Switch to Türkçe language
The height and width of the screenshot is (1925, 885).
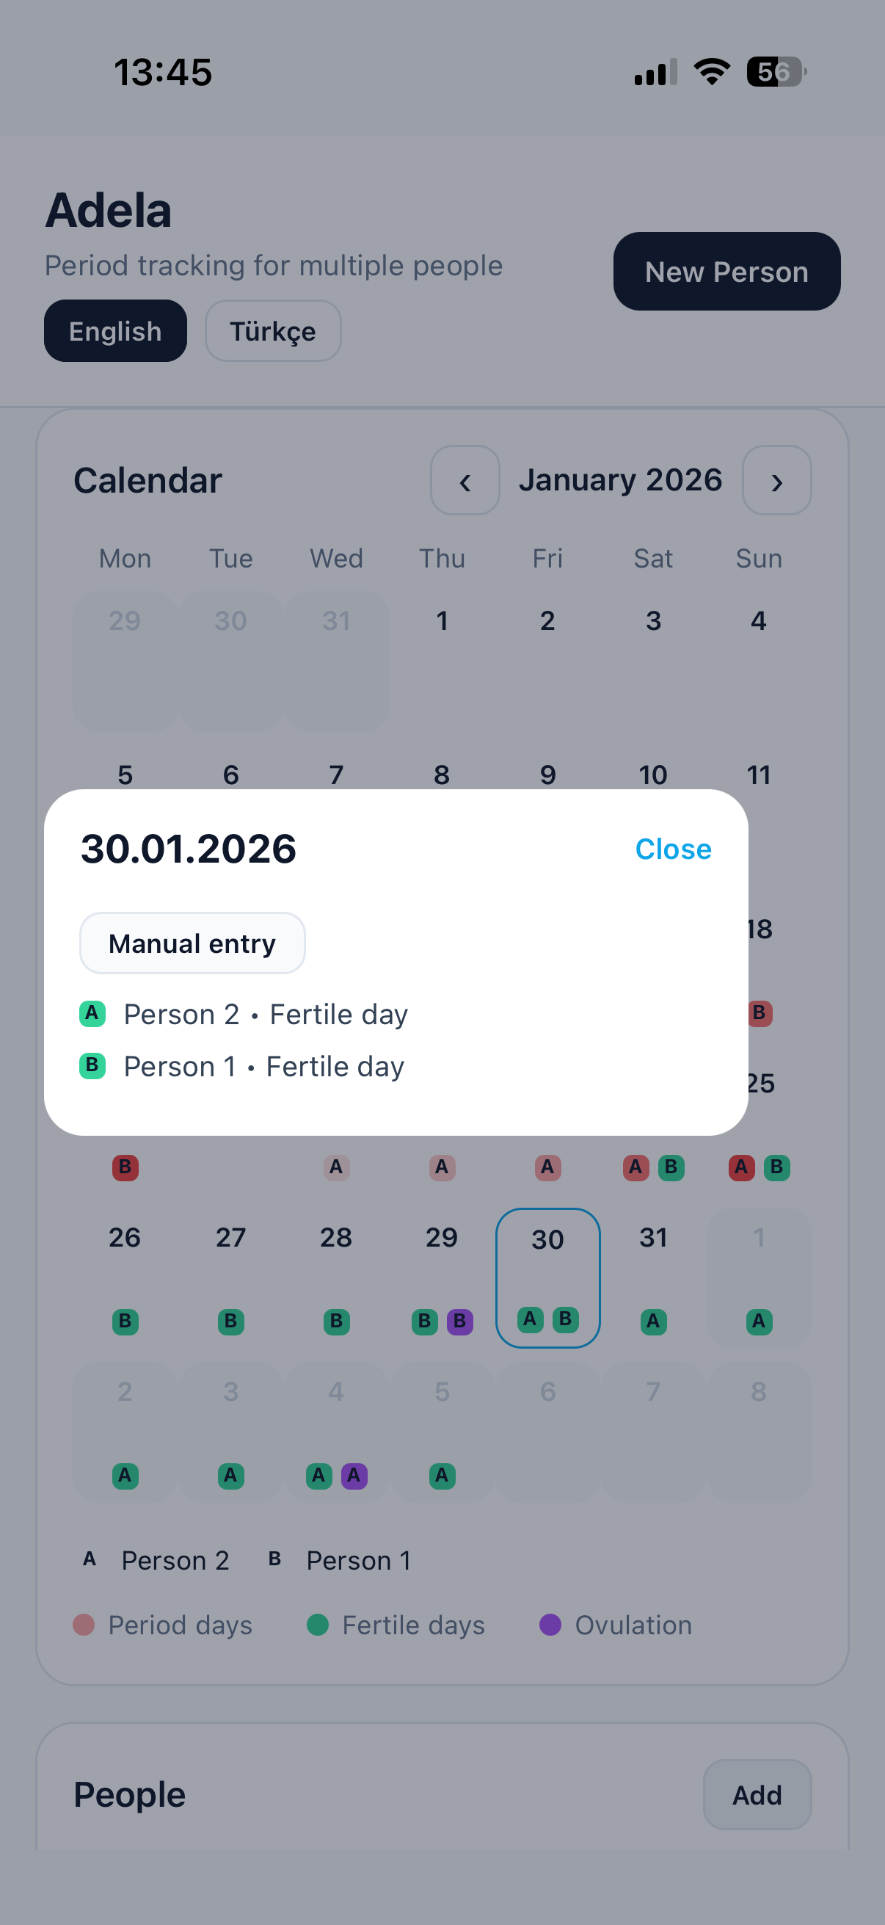point(272,330)
